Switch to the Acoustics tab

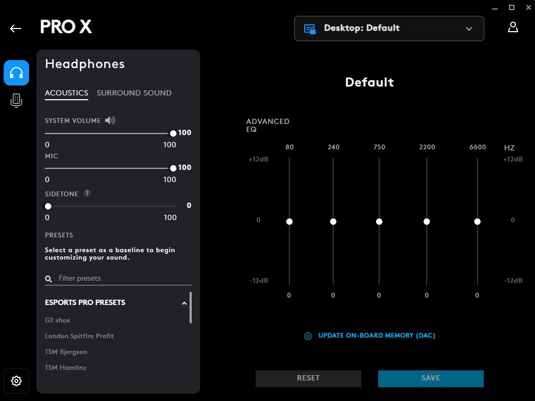[67, 93]
